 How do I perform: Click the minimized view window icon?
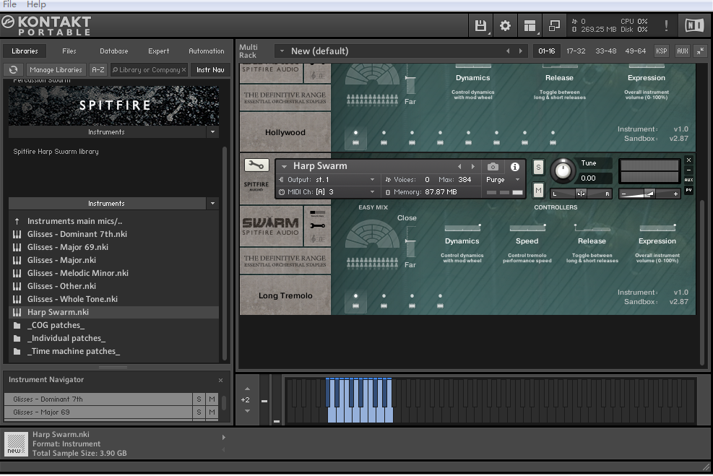point(554,25)
